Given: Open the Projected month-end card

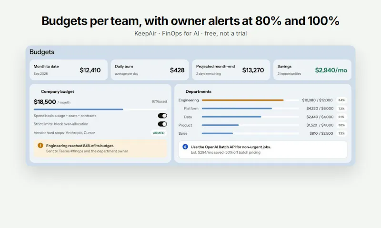Looking at the screenshot, I should [x=231, y=70].
